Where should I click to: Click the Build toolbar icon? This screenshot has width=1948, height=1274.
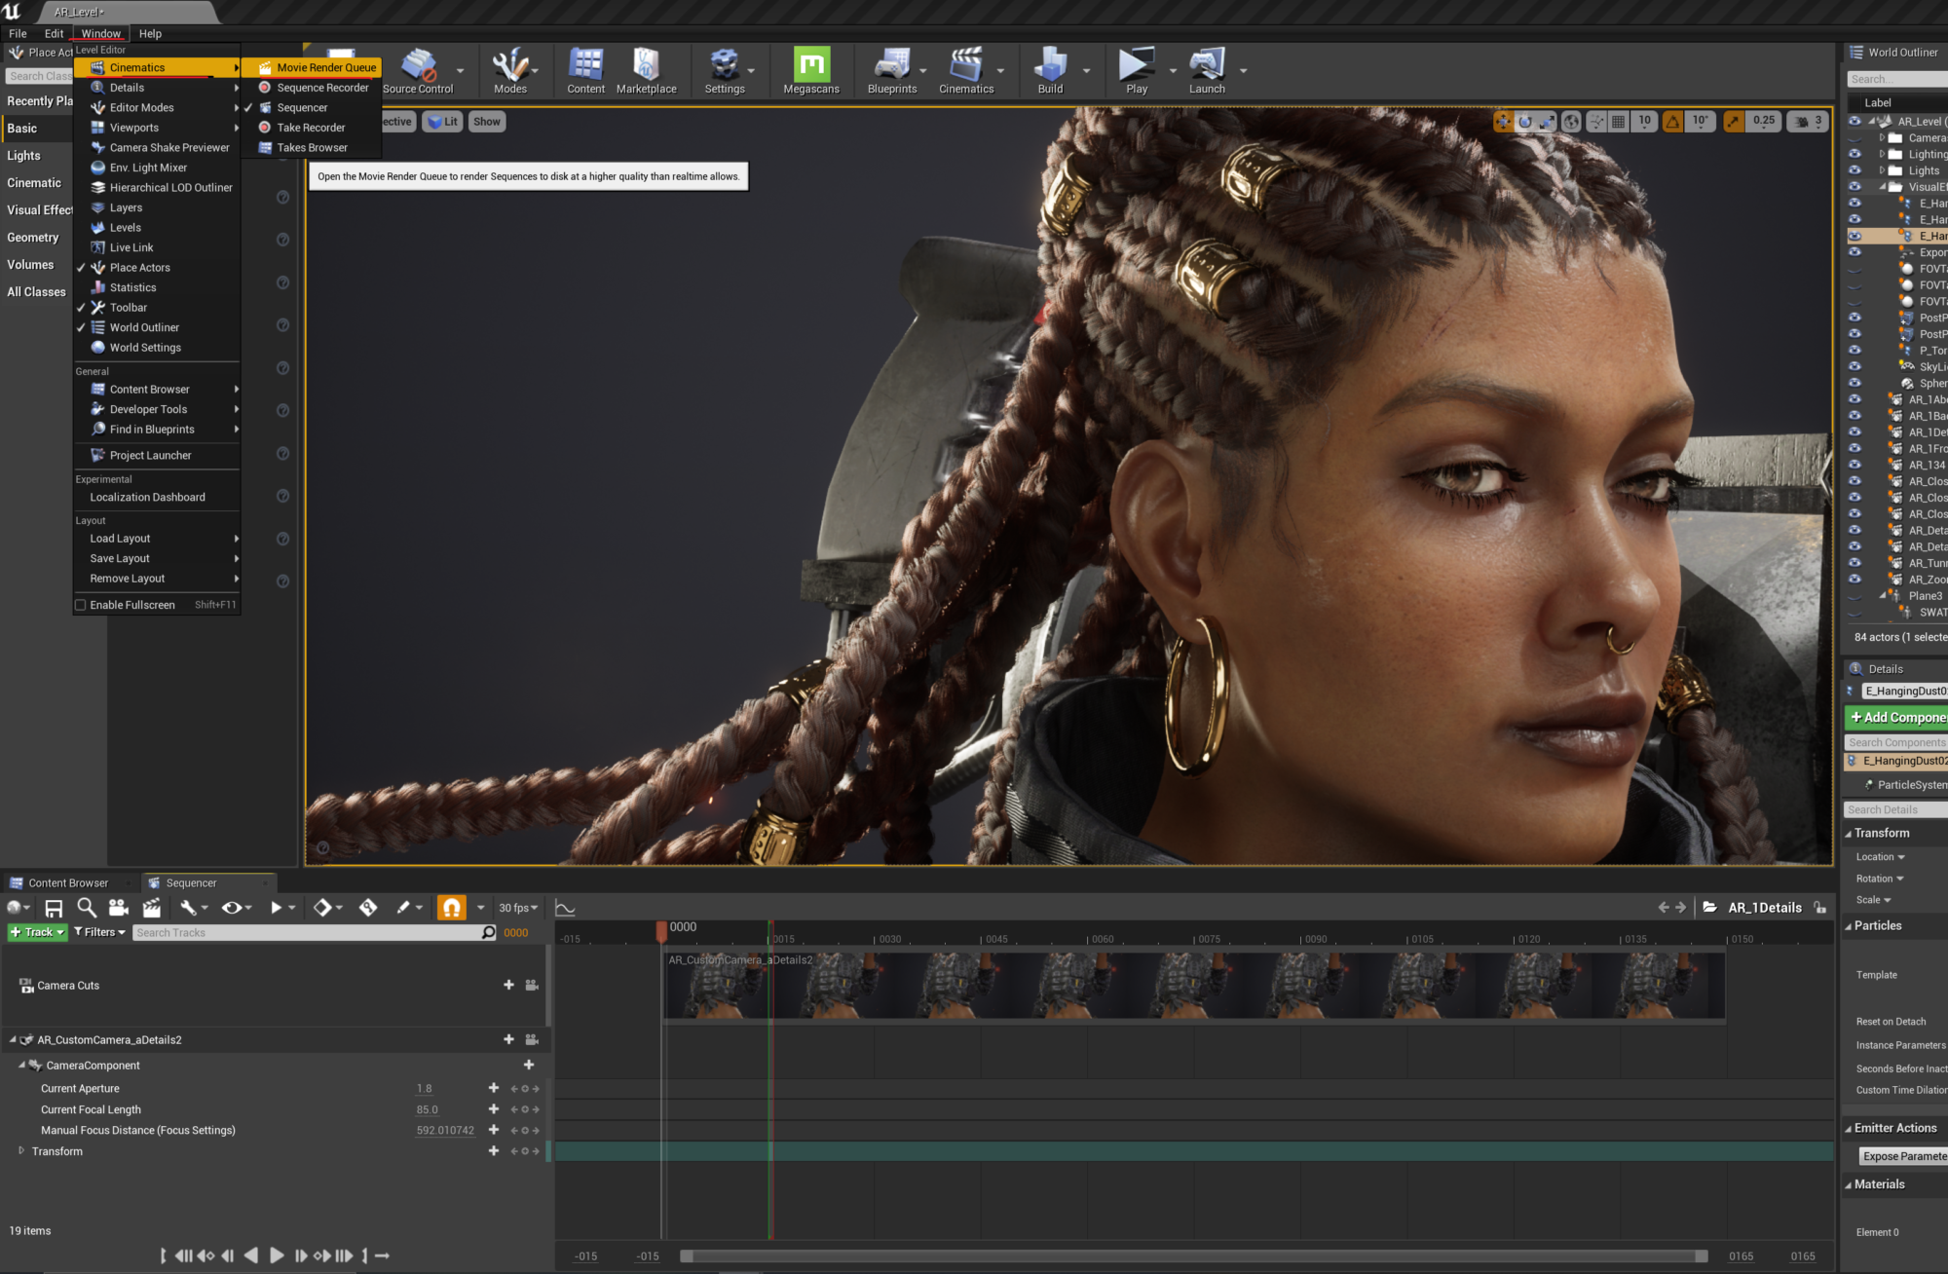pos(1050,70)
